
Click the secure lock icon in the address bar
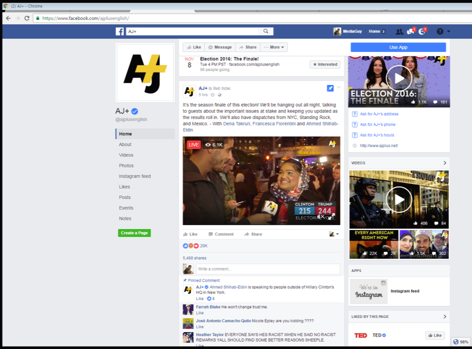coord(37,18)
